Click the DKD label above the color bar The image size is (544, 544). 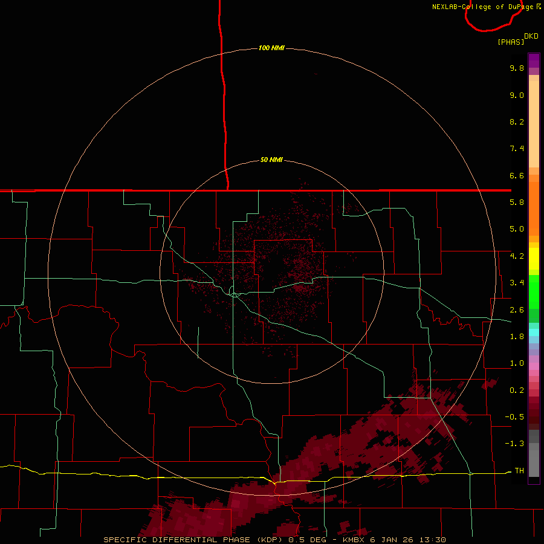coord(531,36)
